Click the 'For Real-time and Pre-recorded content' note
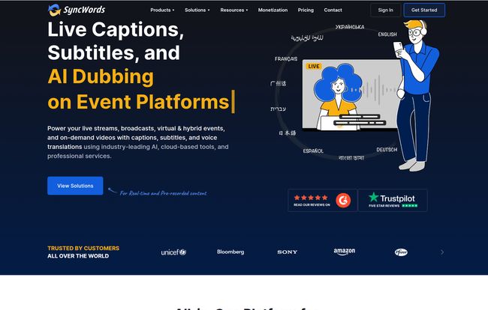The image size is (488, 310). (163, 193)
